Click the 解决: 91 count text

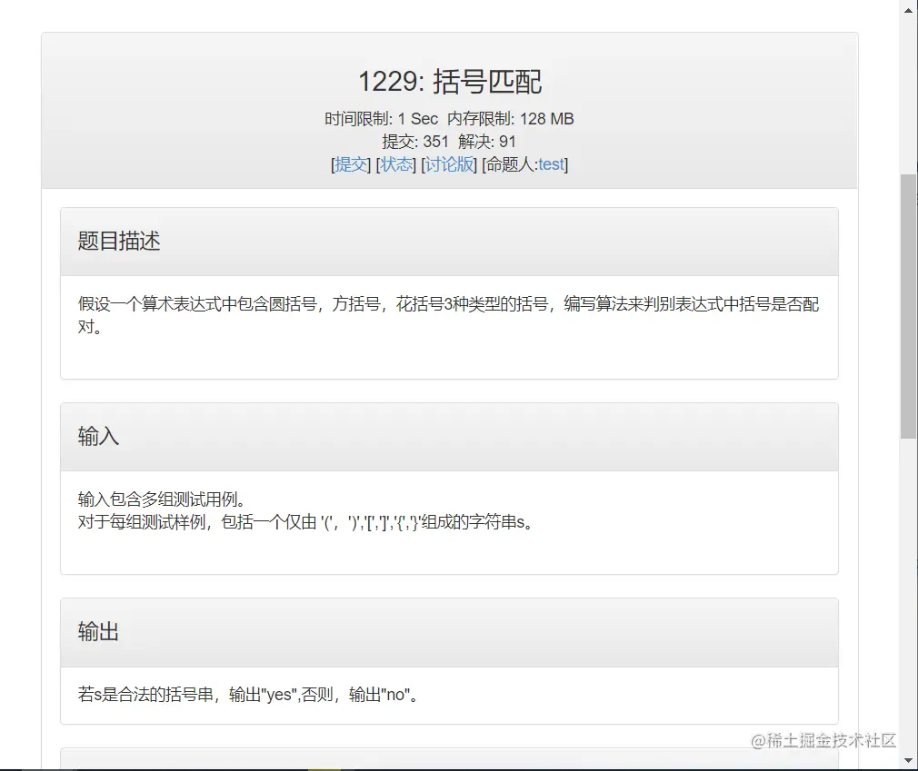(x=487, y=142)
